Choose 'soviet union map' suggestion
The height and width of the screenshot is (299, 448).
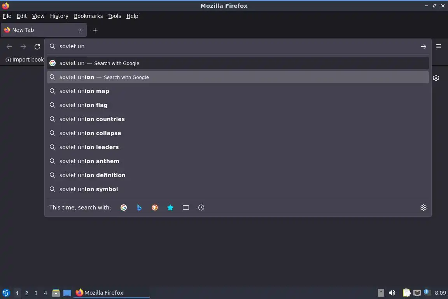238,91
